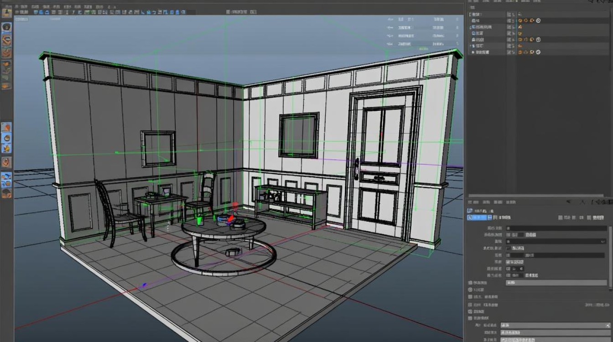Select the dark sphere icon in left palette
This screenshot has width=613, height=342.
pos(6,27)
